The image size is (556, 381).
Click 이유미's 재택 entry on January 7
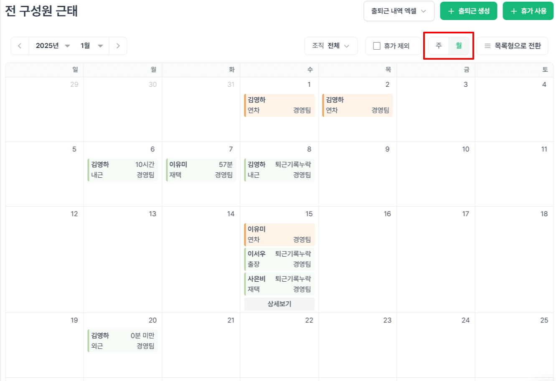point(201,169)
